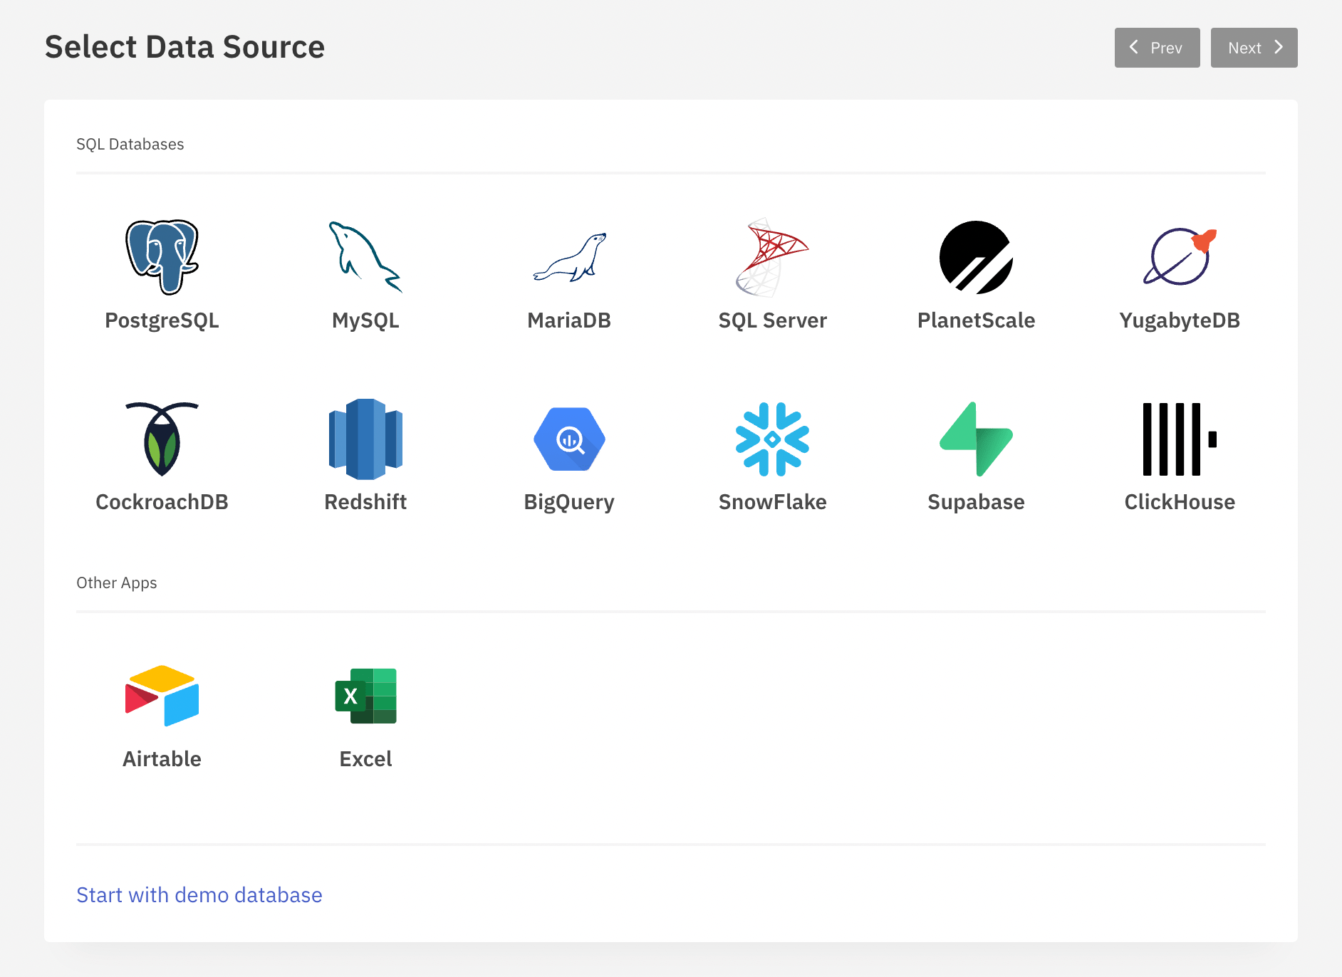The height and width of the screenshot is (977, 1342).
Task: Click the CockroachDB label text
Action: pyautogui.click(x=162, y=502)
